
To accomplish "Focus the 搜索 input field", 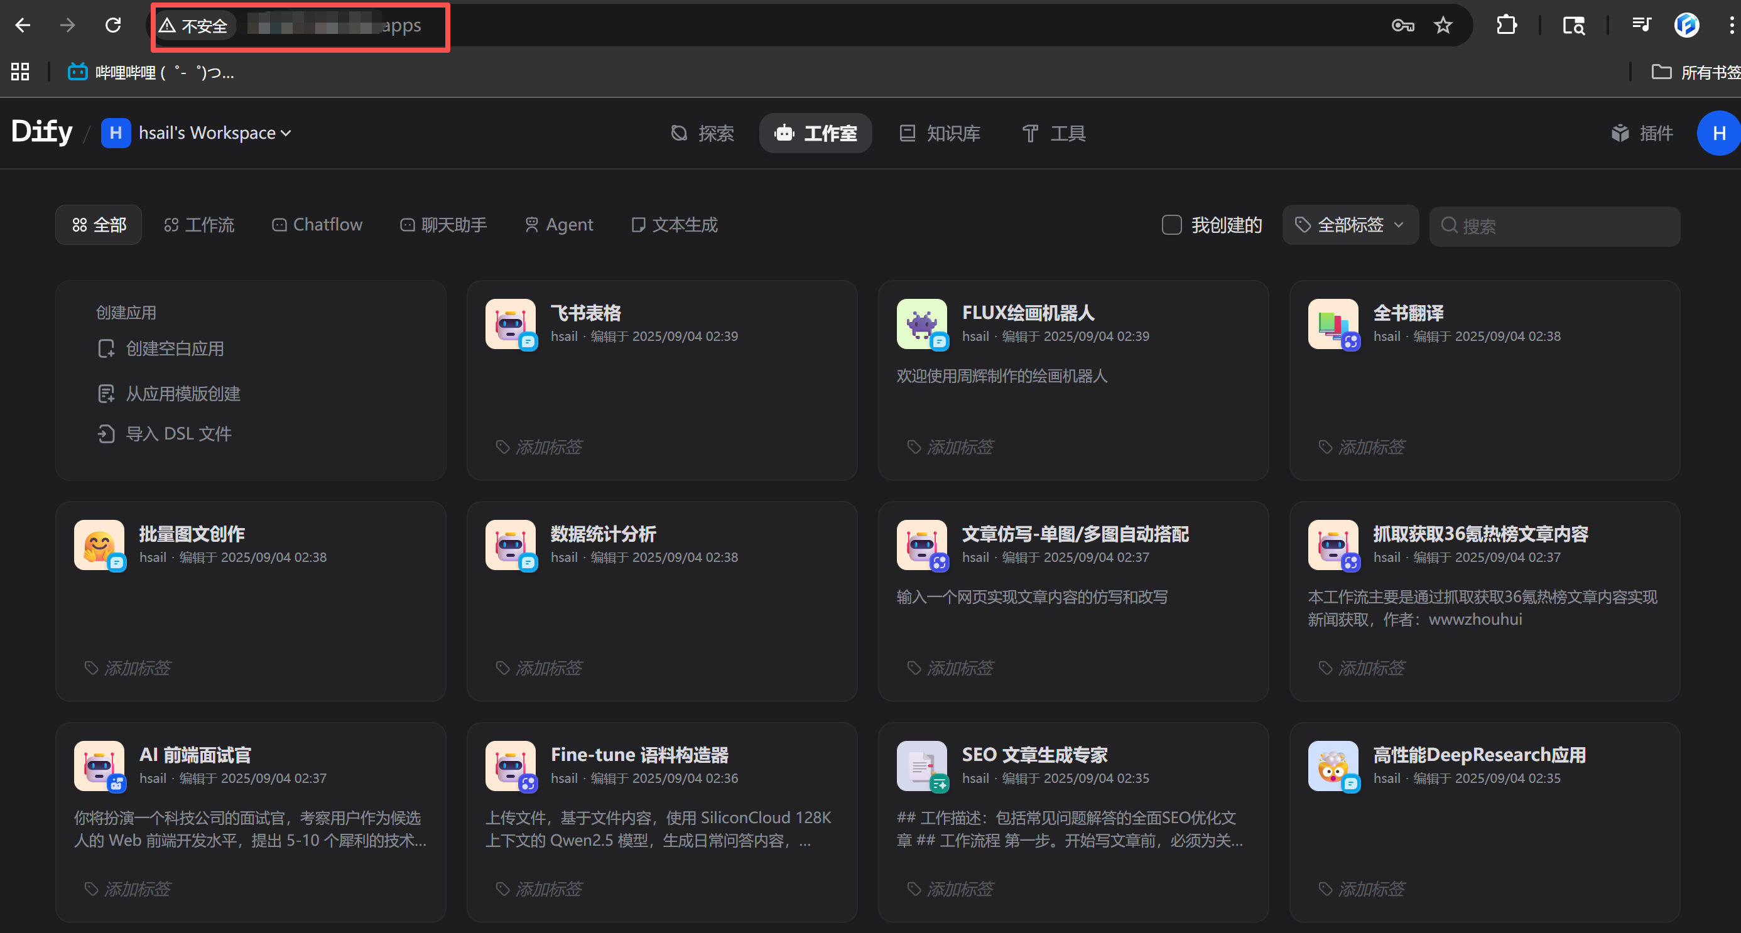I will pyautogui.click(x=1554, y=225).
